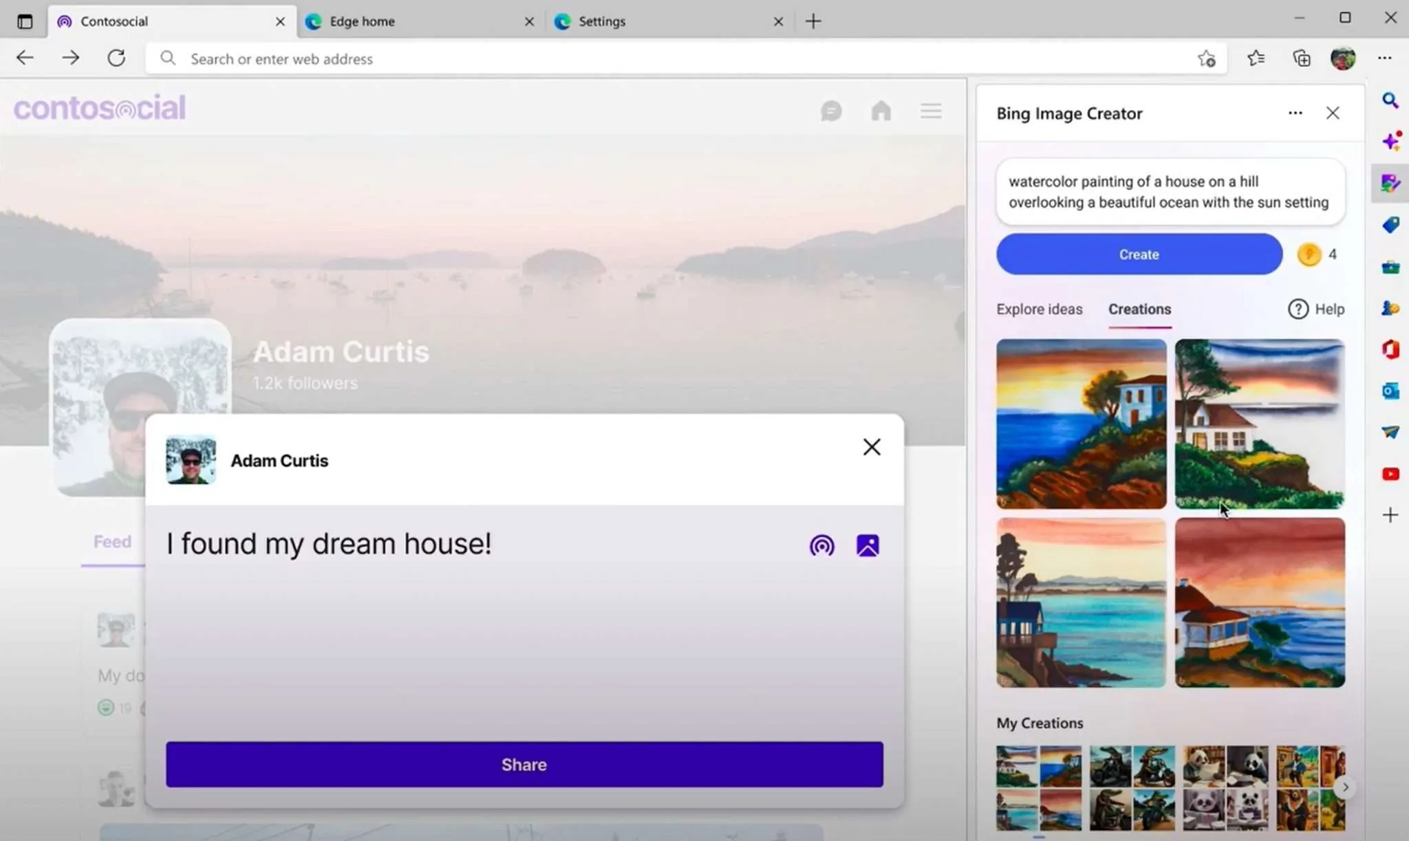Open the hamburger menu on Contosocial
The height and width of the screenshot is (841, 1409).
pos(930,110)
